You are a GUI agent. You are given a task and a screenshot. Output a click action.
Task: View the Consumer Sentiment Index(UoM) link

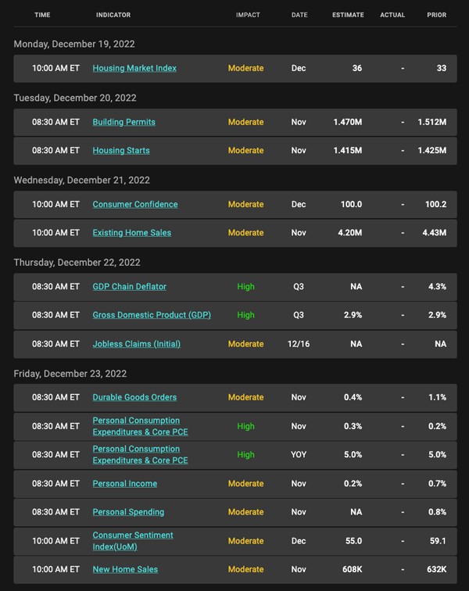pos(133,540)
